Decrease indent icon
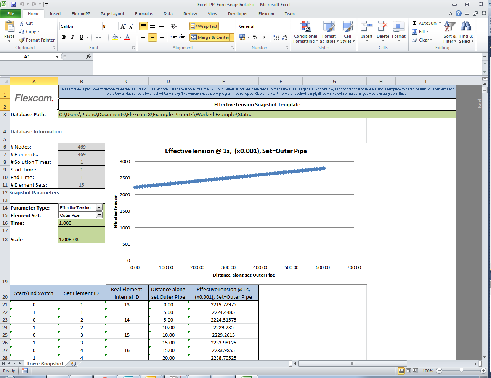This screenshot has height=378, width=491. (173, 37)
